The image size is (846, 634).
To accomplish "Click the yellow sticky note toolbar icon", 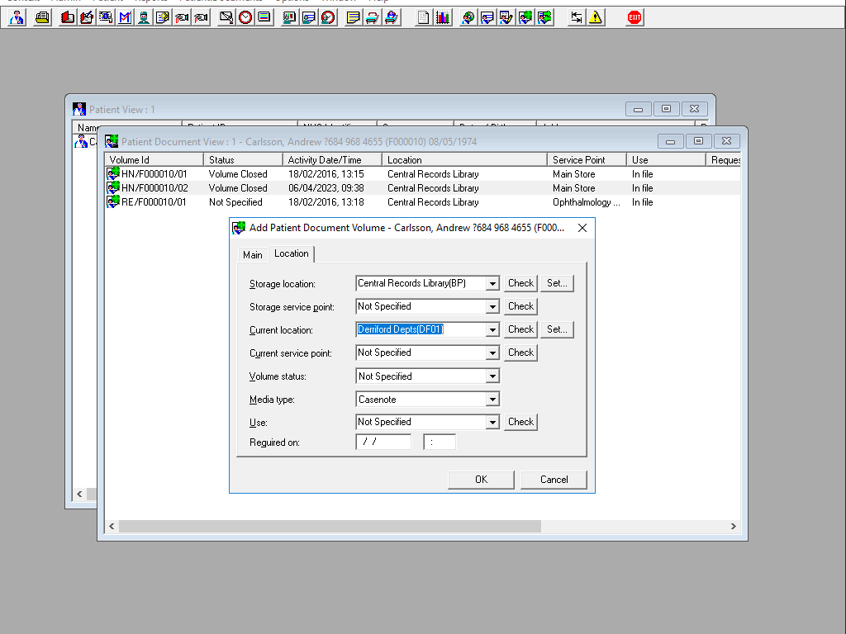I will coord(353,18).
